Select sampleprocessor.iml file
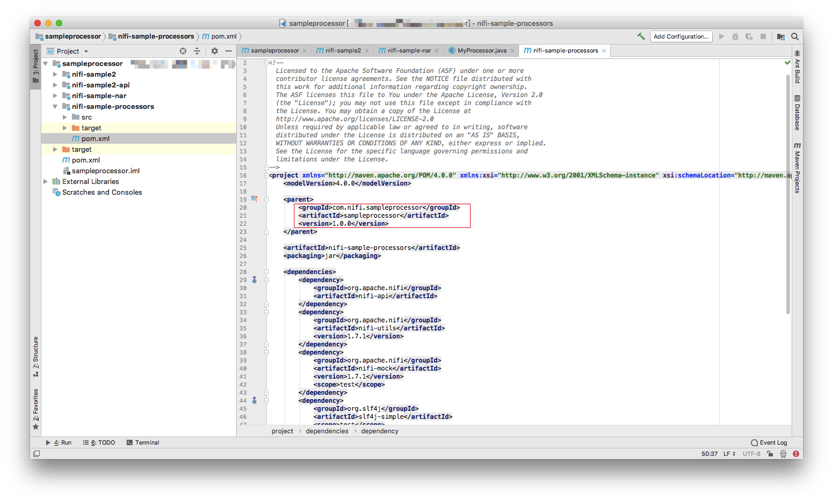This screenshot has width=833, height=502. click(106, 171)
